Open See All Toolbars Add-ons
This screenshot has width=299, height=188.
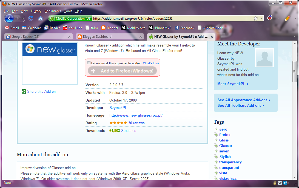click(x=241, y=106)
